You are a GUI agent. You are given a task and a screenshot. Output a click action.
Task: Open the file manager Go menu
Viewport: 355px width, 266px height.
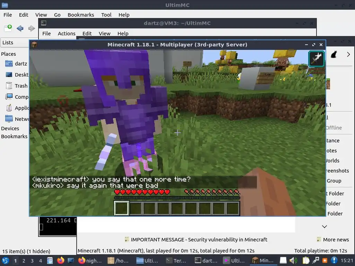click(57, 15)
